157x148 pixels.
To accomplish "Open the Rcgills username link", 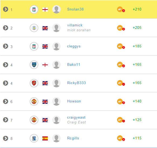I will pos(73,138).
